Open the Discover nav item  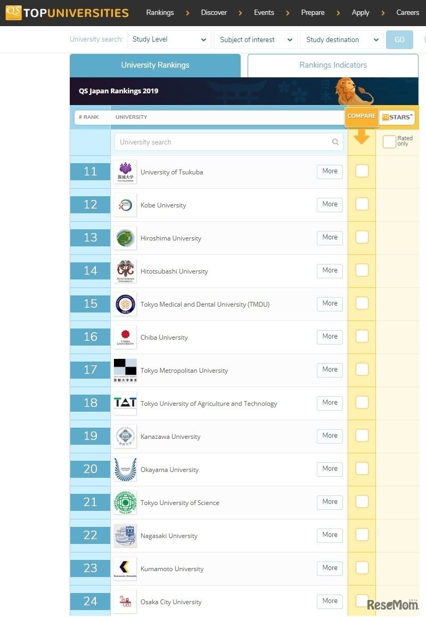214,13
